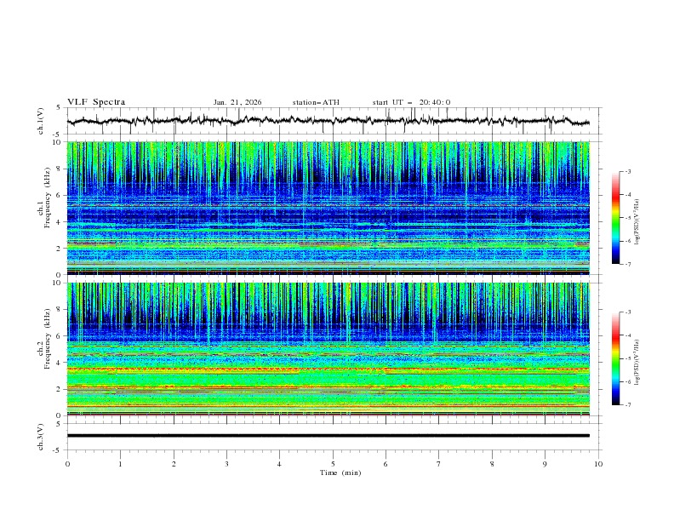Select the date "Jan. 21, 2026"
Viewport: 674px width, 521px height.
click(237, 102)
